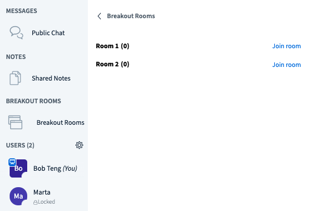Click the Breakout Rooms panel title

point(131,16)
